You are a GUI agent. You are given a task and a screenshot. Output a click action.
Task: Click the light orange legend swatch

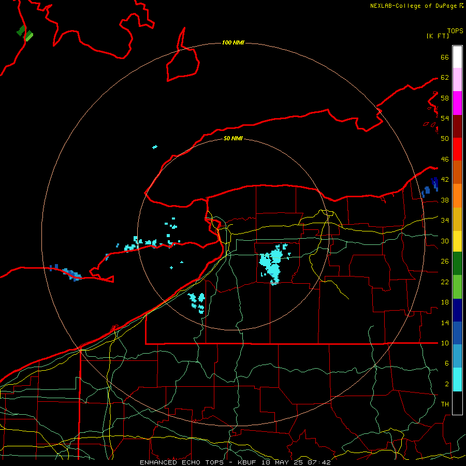click(457, 196)
